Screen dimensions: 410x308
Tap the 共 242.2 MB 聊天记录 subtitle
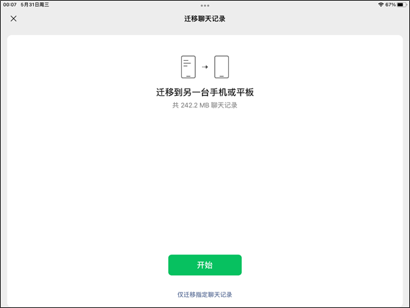tap(205, 105)
